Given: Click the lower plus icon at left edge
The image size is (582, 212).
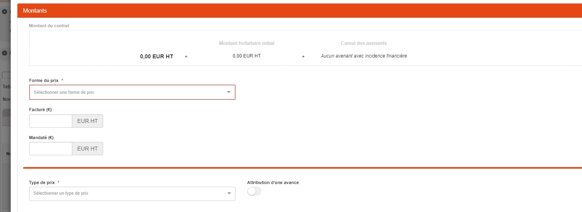Looking at the screenshot, I should (5, 53).
